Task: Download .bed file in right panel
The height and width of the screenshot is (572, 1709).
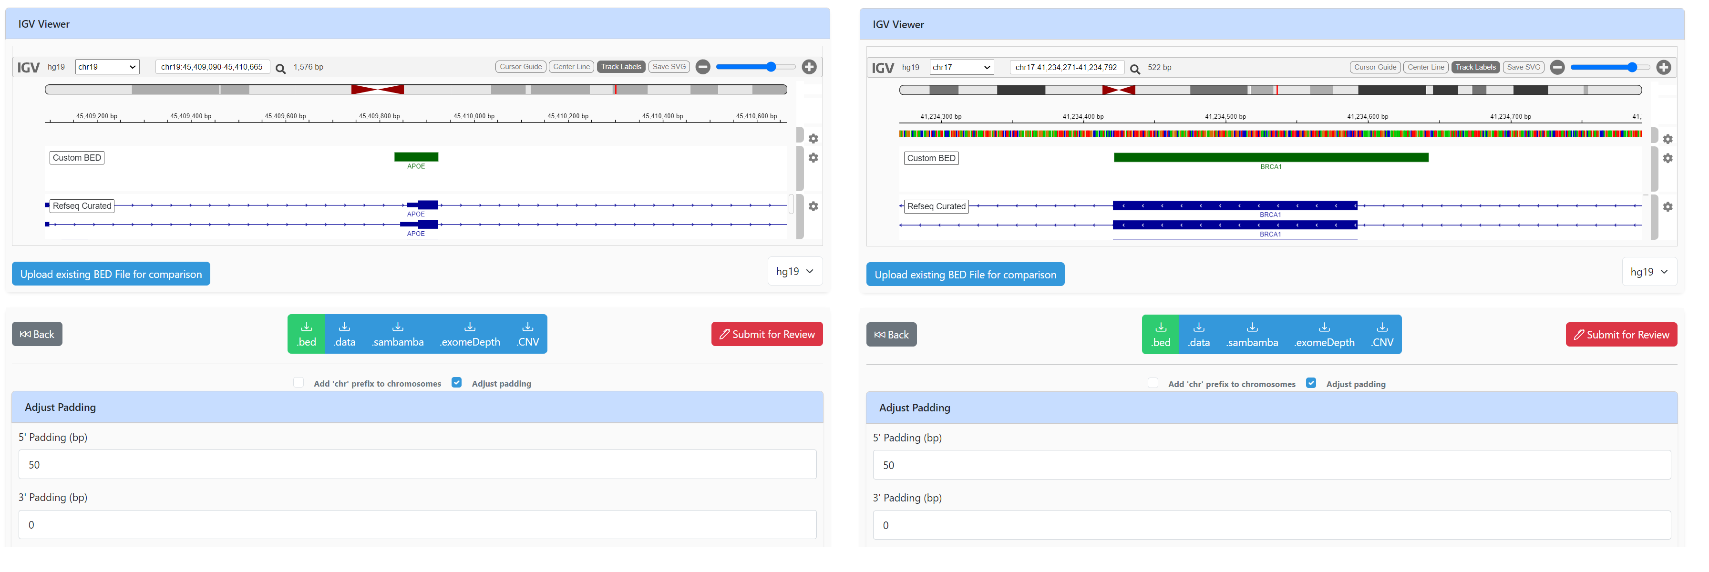Action: click(x=1161, y=335)
